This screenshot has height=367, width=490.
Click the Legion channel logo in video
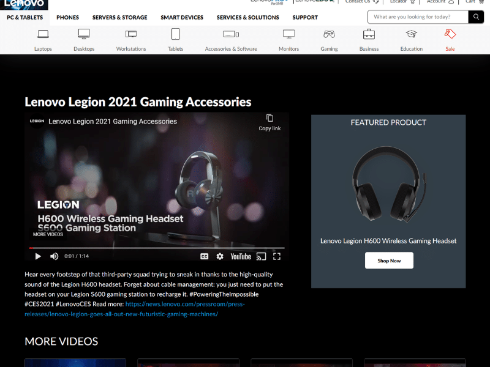pos(37,121)
